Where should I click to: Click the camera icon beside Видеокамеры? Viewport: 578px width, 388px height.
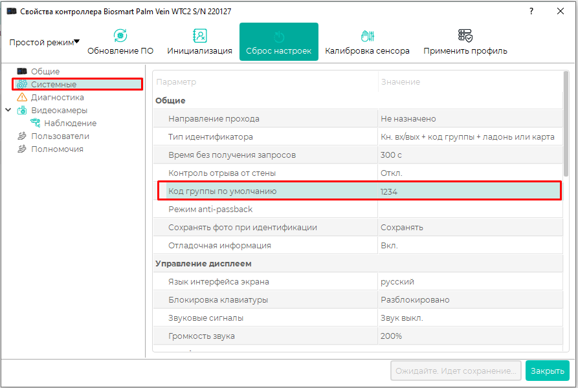click(22, 110)
